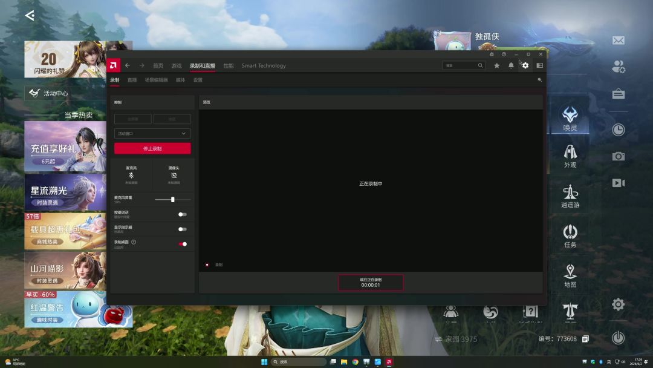Open the help question mark icon in the title bar

coord(504,54)
